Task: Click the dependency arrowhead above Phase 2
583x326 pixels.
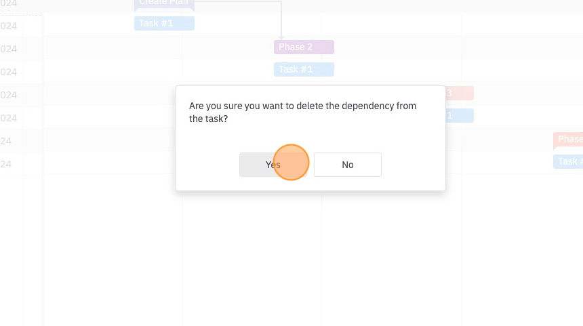Action: 281,38
